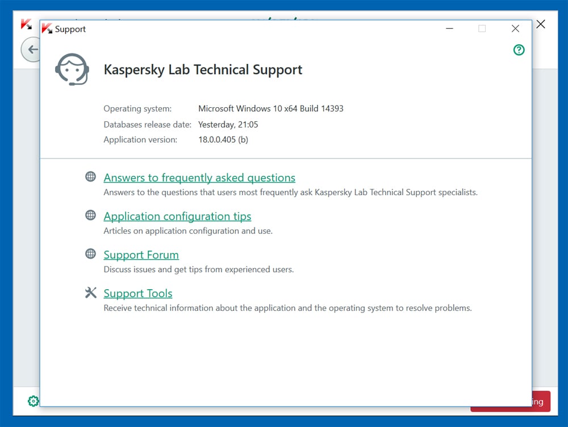Select the text Microsoft Windows 10 x64 Build 14393
Screen dimensions: 568x427
tap(270, 108)
